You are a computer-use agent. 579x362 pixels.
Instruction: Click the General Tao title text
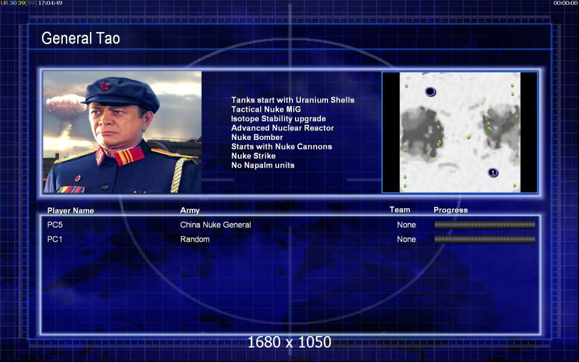[x=81, y=38]
